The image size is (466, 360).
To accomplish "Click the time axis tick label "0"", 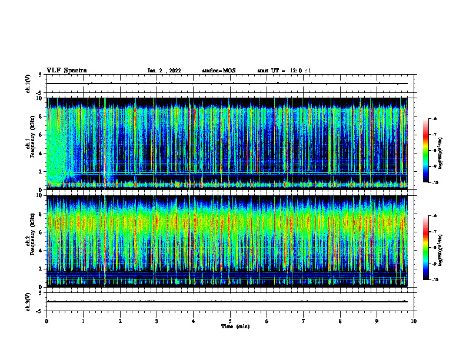I will (46, 321).
